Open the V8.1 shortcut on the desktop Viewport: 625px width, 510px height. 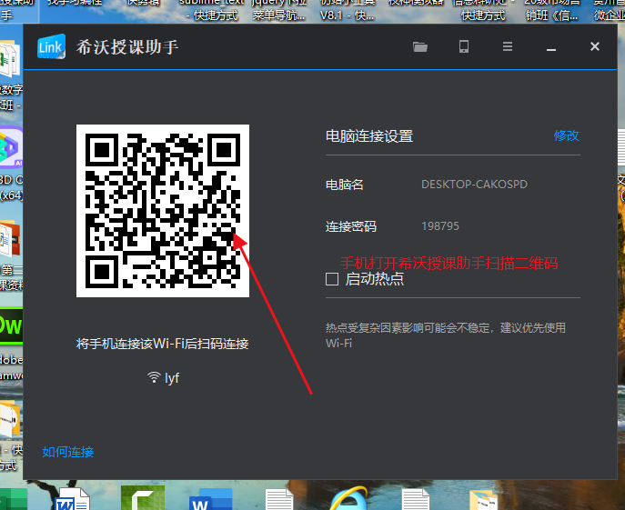(x=348, y=10)
